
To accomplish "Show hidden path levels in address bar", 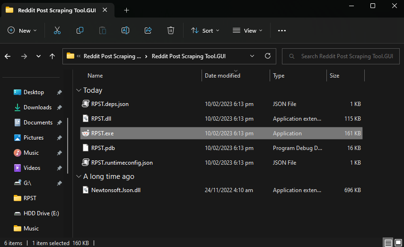I will [79, 56].
